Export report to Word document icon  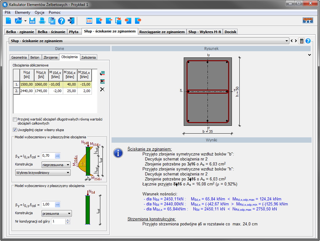coord(52,21)
